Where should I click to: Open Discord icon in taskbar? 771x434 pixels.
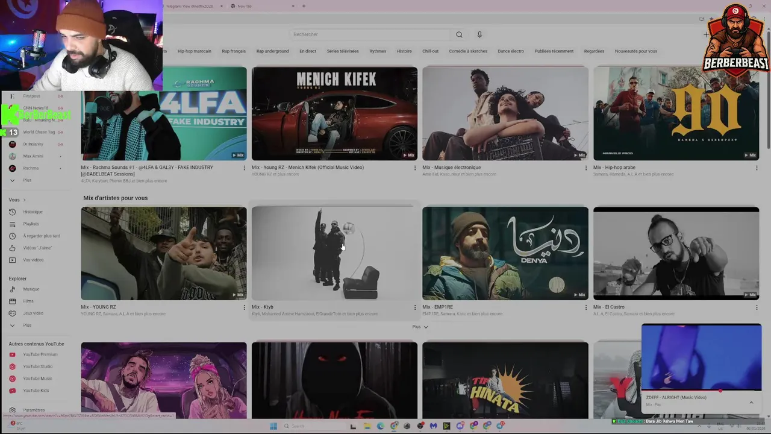pyautogui.click(x=460, y=426)
